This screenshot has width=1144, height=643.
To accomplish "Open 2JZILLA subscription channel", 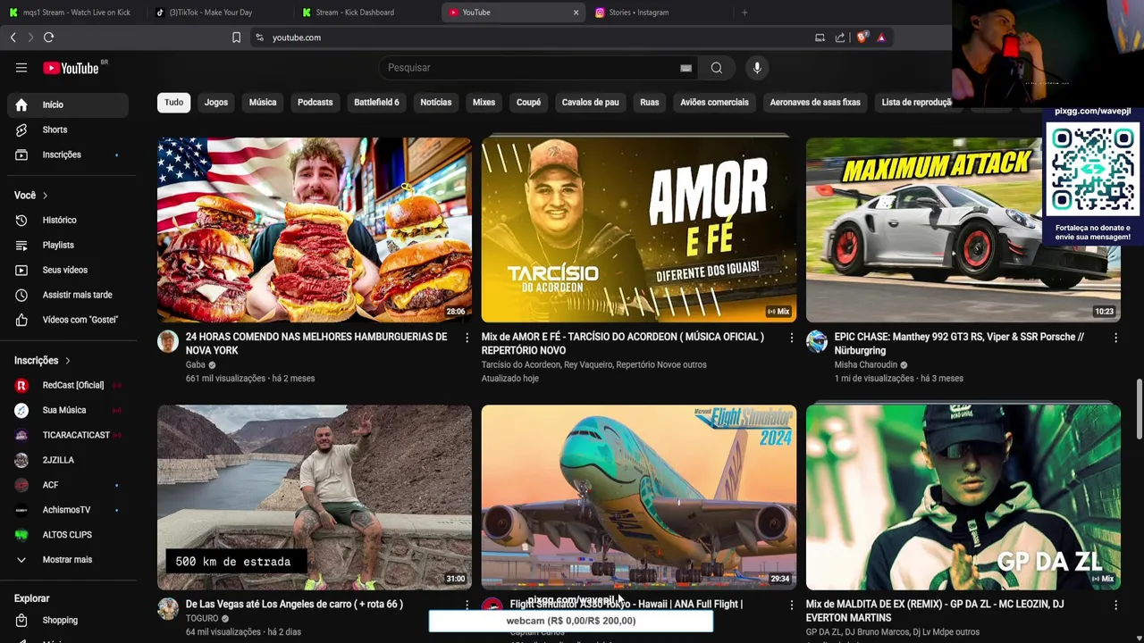I will (68, 460).
